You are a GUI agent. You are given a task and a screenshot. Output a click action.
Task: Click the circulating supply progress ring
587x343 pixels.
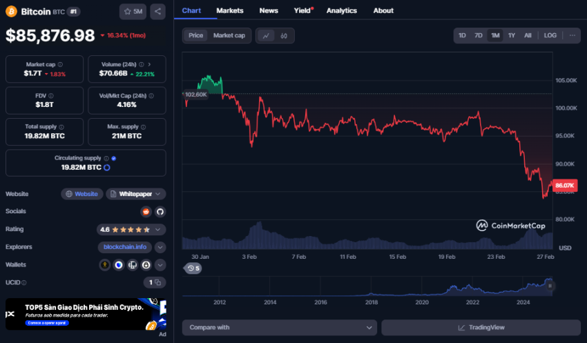(107, 168)
